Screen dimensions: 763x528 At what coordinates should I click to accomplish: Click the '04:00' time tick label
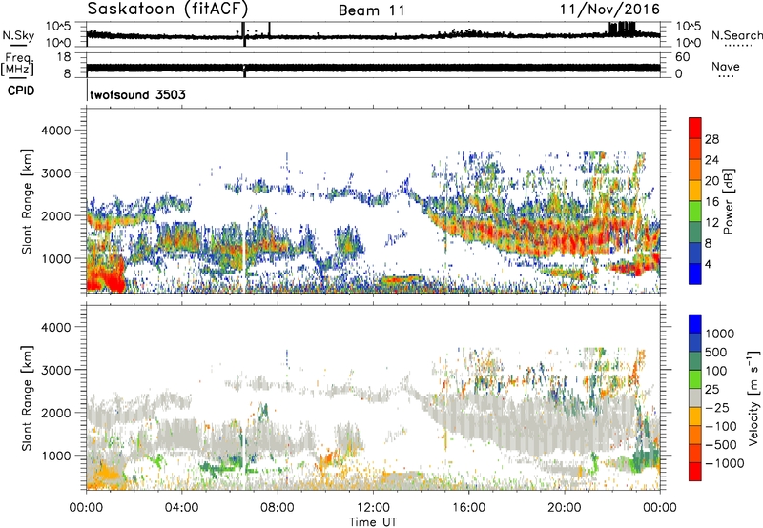(181, 508)
